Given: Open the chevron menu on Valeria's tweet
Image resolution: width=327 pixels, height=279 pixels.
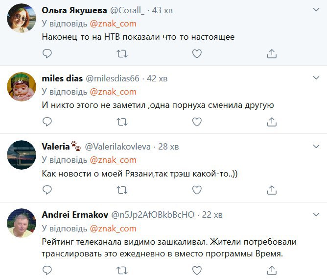Looking at the screenshot, I should tap(316, 145).
